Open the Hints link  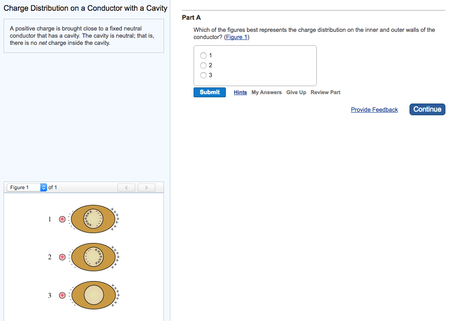240,92
